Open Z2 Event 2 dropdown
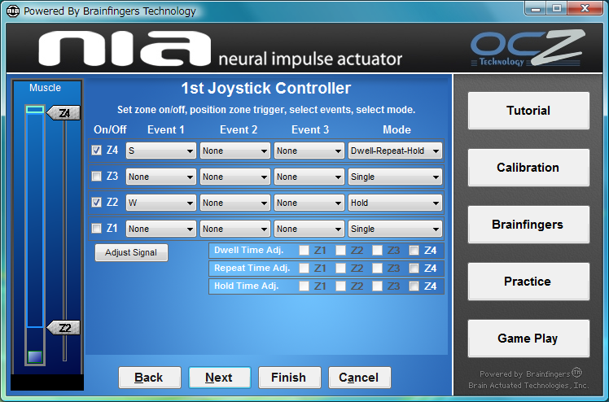Screen dimensions: 609x402 pyautogui.click(x=235, y=203)
